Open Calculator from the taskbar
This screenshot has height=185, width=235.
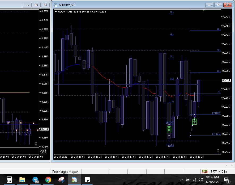click(x=9, y=180)
